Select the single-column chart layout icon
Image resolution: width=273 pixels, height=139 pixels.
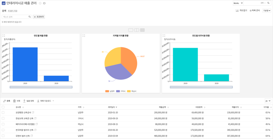pos(130,30)
